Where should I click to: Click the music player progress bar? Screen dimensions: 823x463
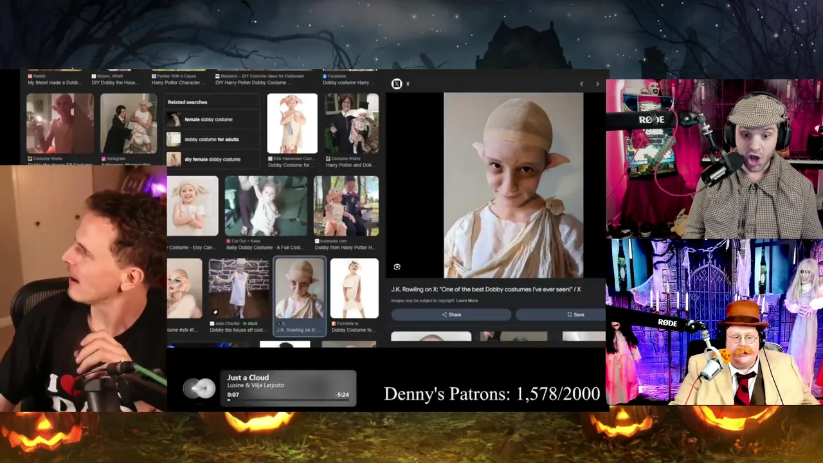[x=287, y=400]
